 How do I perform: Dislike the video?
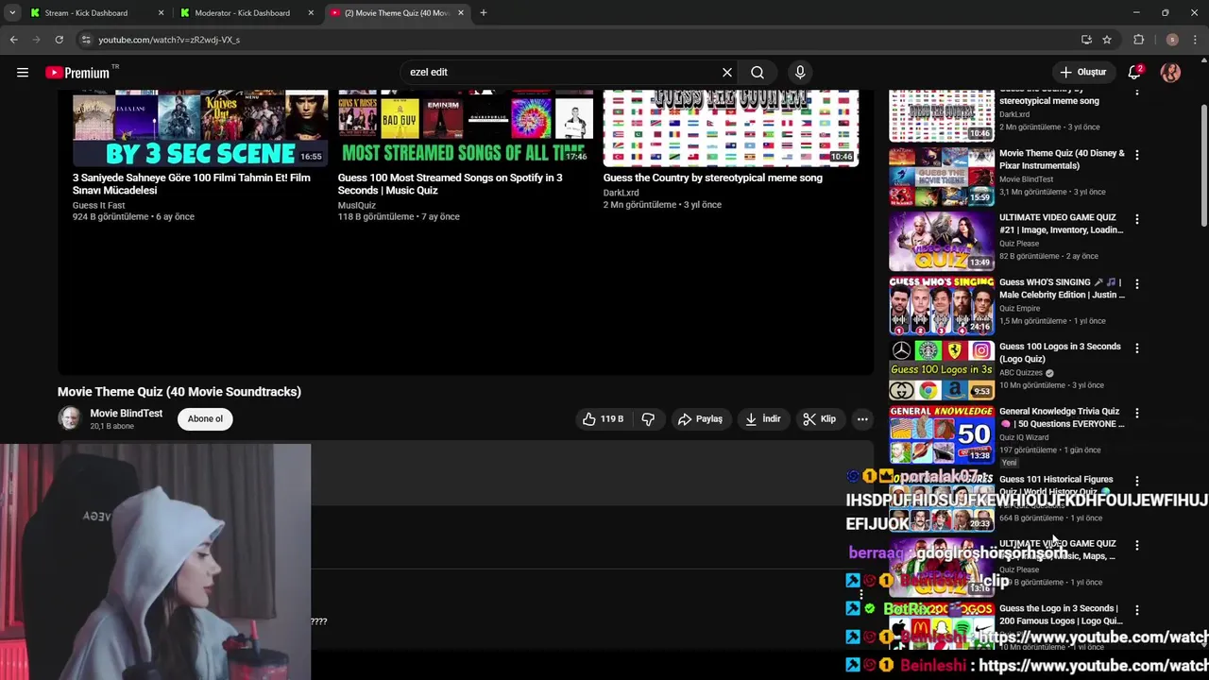[648, 419]
